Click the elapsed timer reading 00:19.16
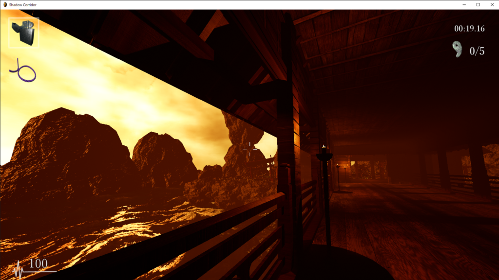Screen dimensions: 499x280 click(469, 29)
